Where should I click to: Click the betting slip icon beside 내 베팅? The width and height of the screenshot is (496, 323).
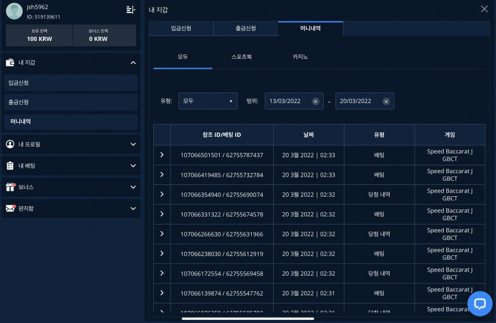(10, 165)
